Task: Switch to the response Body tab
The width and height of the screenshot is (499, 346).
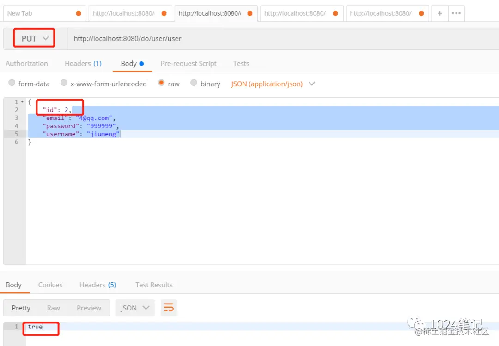Action: [x=14, y=285]
